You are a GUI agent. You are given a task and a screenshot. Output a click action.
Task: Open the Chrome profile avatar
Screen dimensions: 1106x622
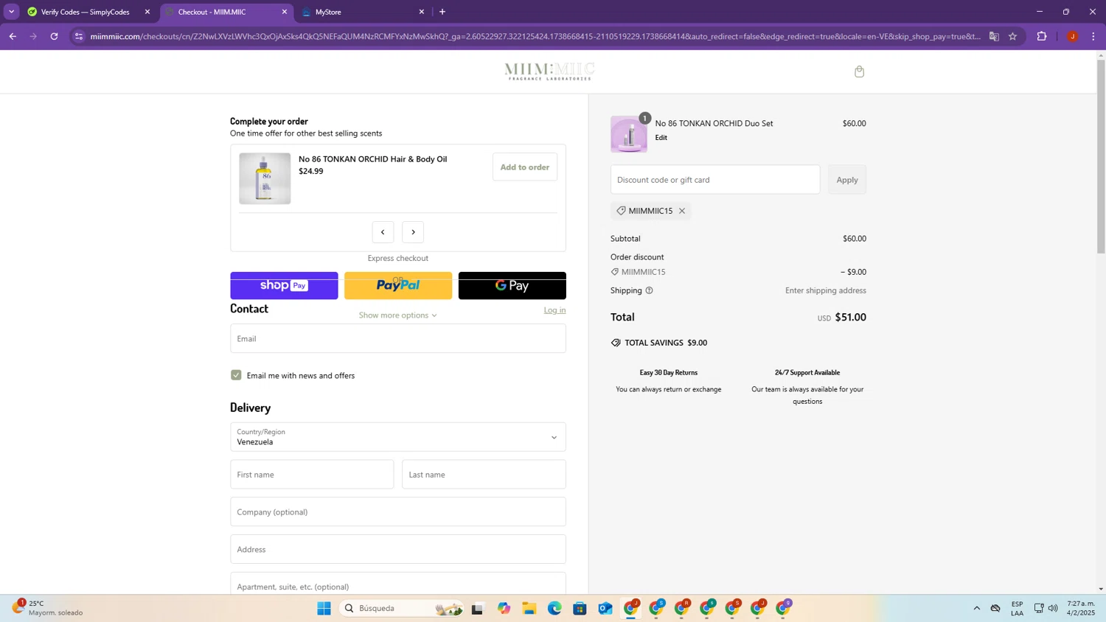pos(1072,36)
